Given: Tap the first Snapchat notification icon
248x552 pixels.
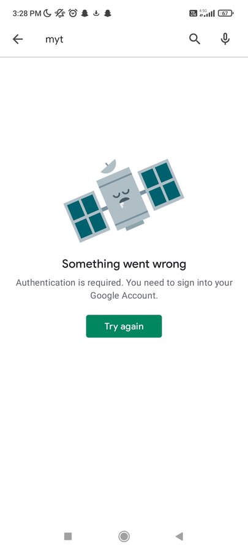Looking at the screenshot, I should (x=85, y=13).
